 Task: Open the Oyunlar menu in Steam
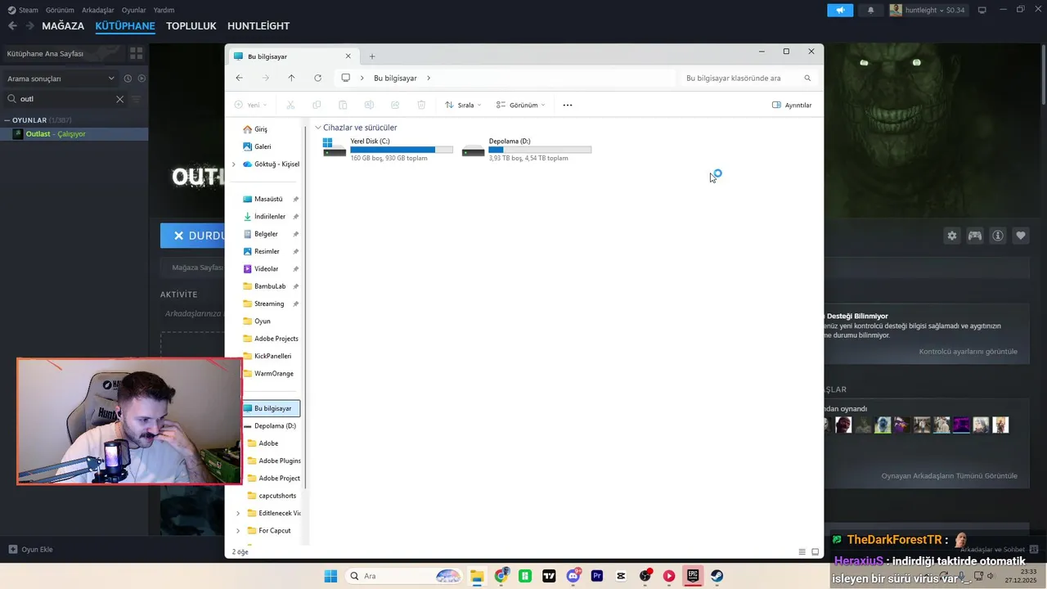tap(134, 10)
